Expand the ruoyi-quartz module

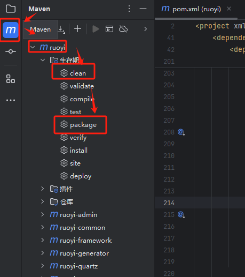click(43, 266)
